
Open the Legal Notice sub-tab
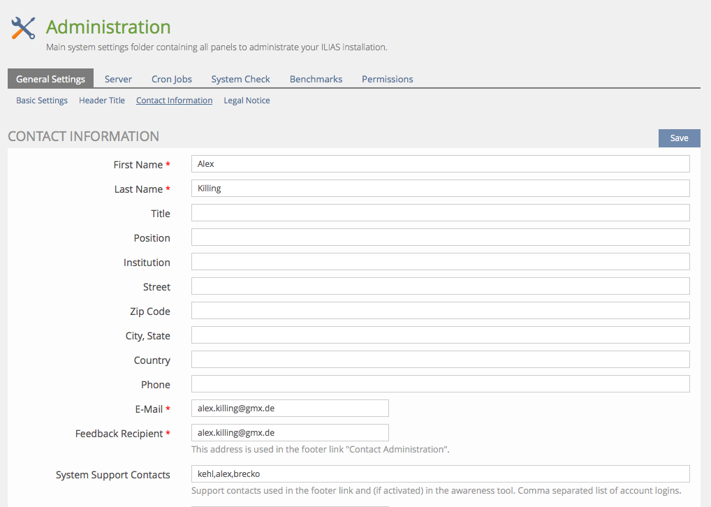coord(247,101)
